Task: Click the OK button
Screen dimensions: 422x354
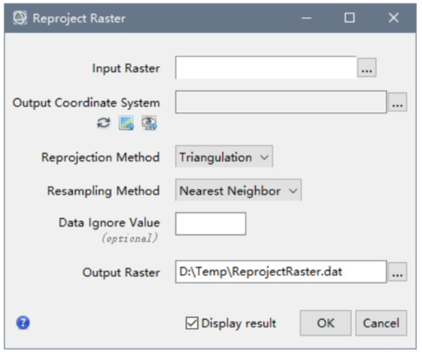Action: (326, 323)
